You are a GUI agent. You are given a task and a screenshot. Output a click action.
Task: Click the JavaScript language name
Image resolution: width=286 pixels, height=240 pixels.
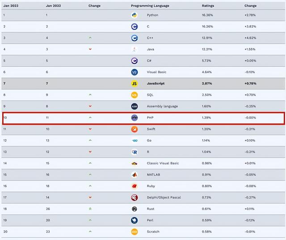(156, 83)
